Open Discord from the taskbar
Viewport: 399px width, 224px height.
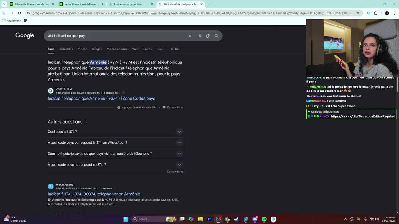[255, 219]
